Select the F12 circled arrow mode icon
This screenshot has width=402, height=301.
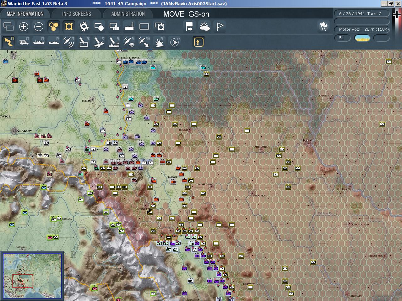[x=174, y=42]
